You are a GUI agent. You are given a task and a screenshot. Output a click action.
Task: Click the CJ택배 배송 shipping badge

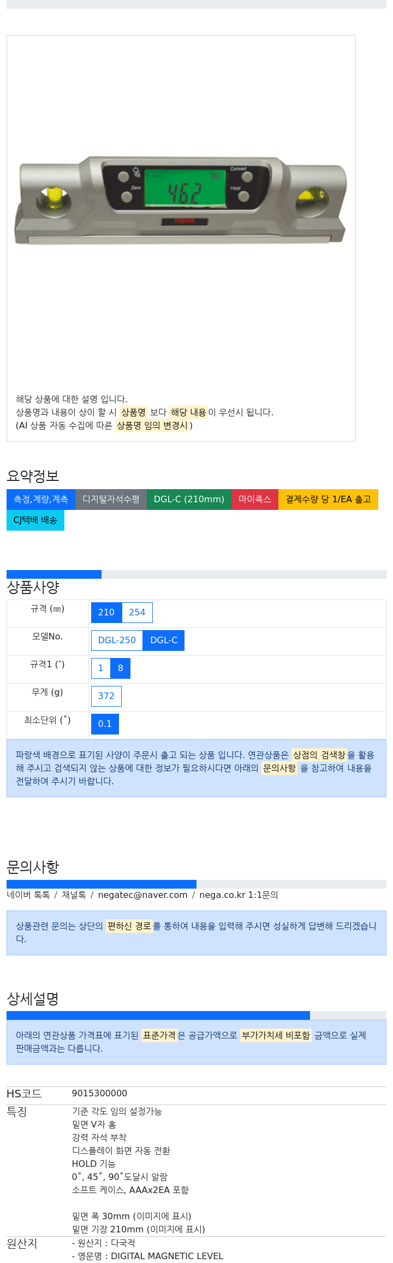click(35, 520)
